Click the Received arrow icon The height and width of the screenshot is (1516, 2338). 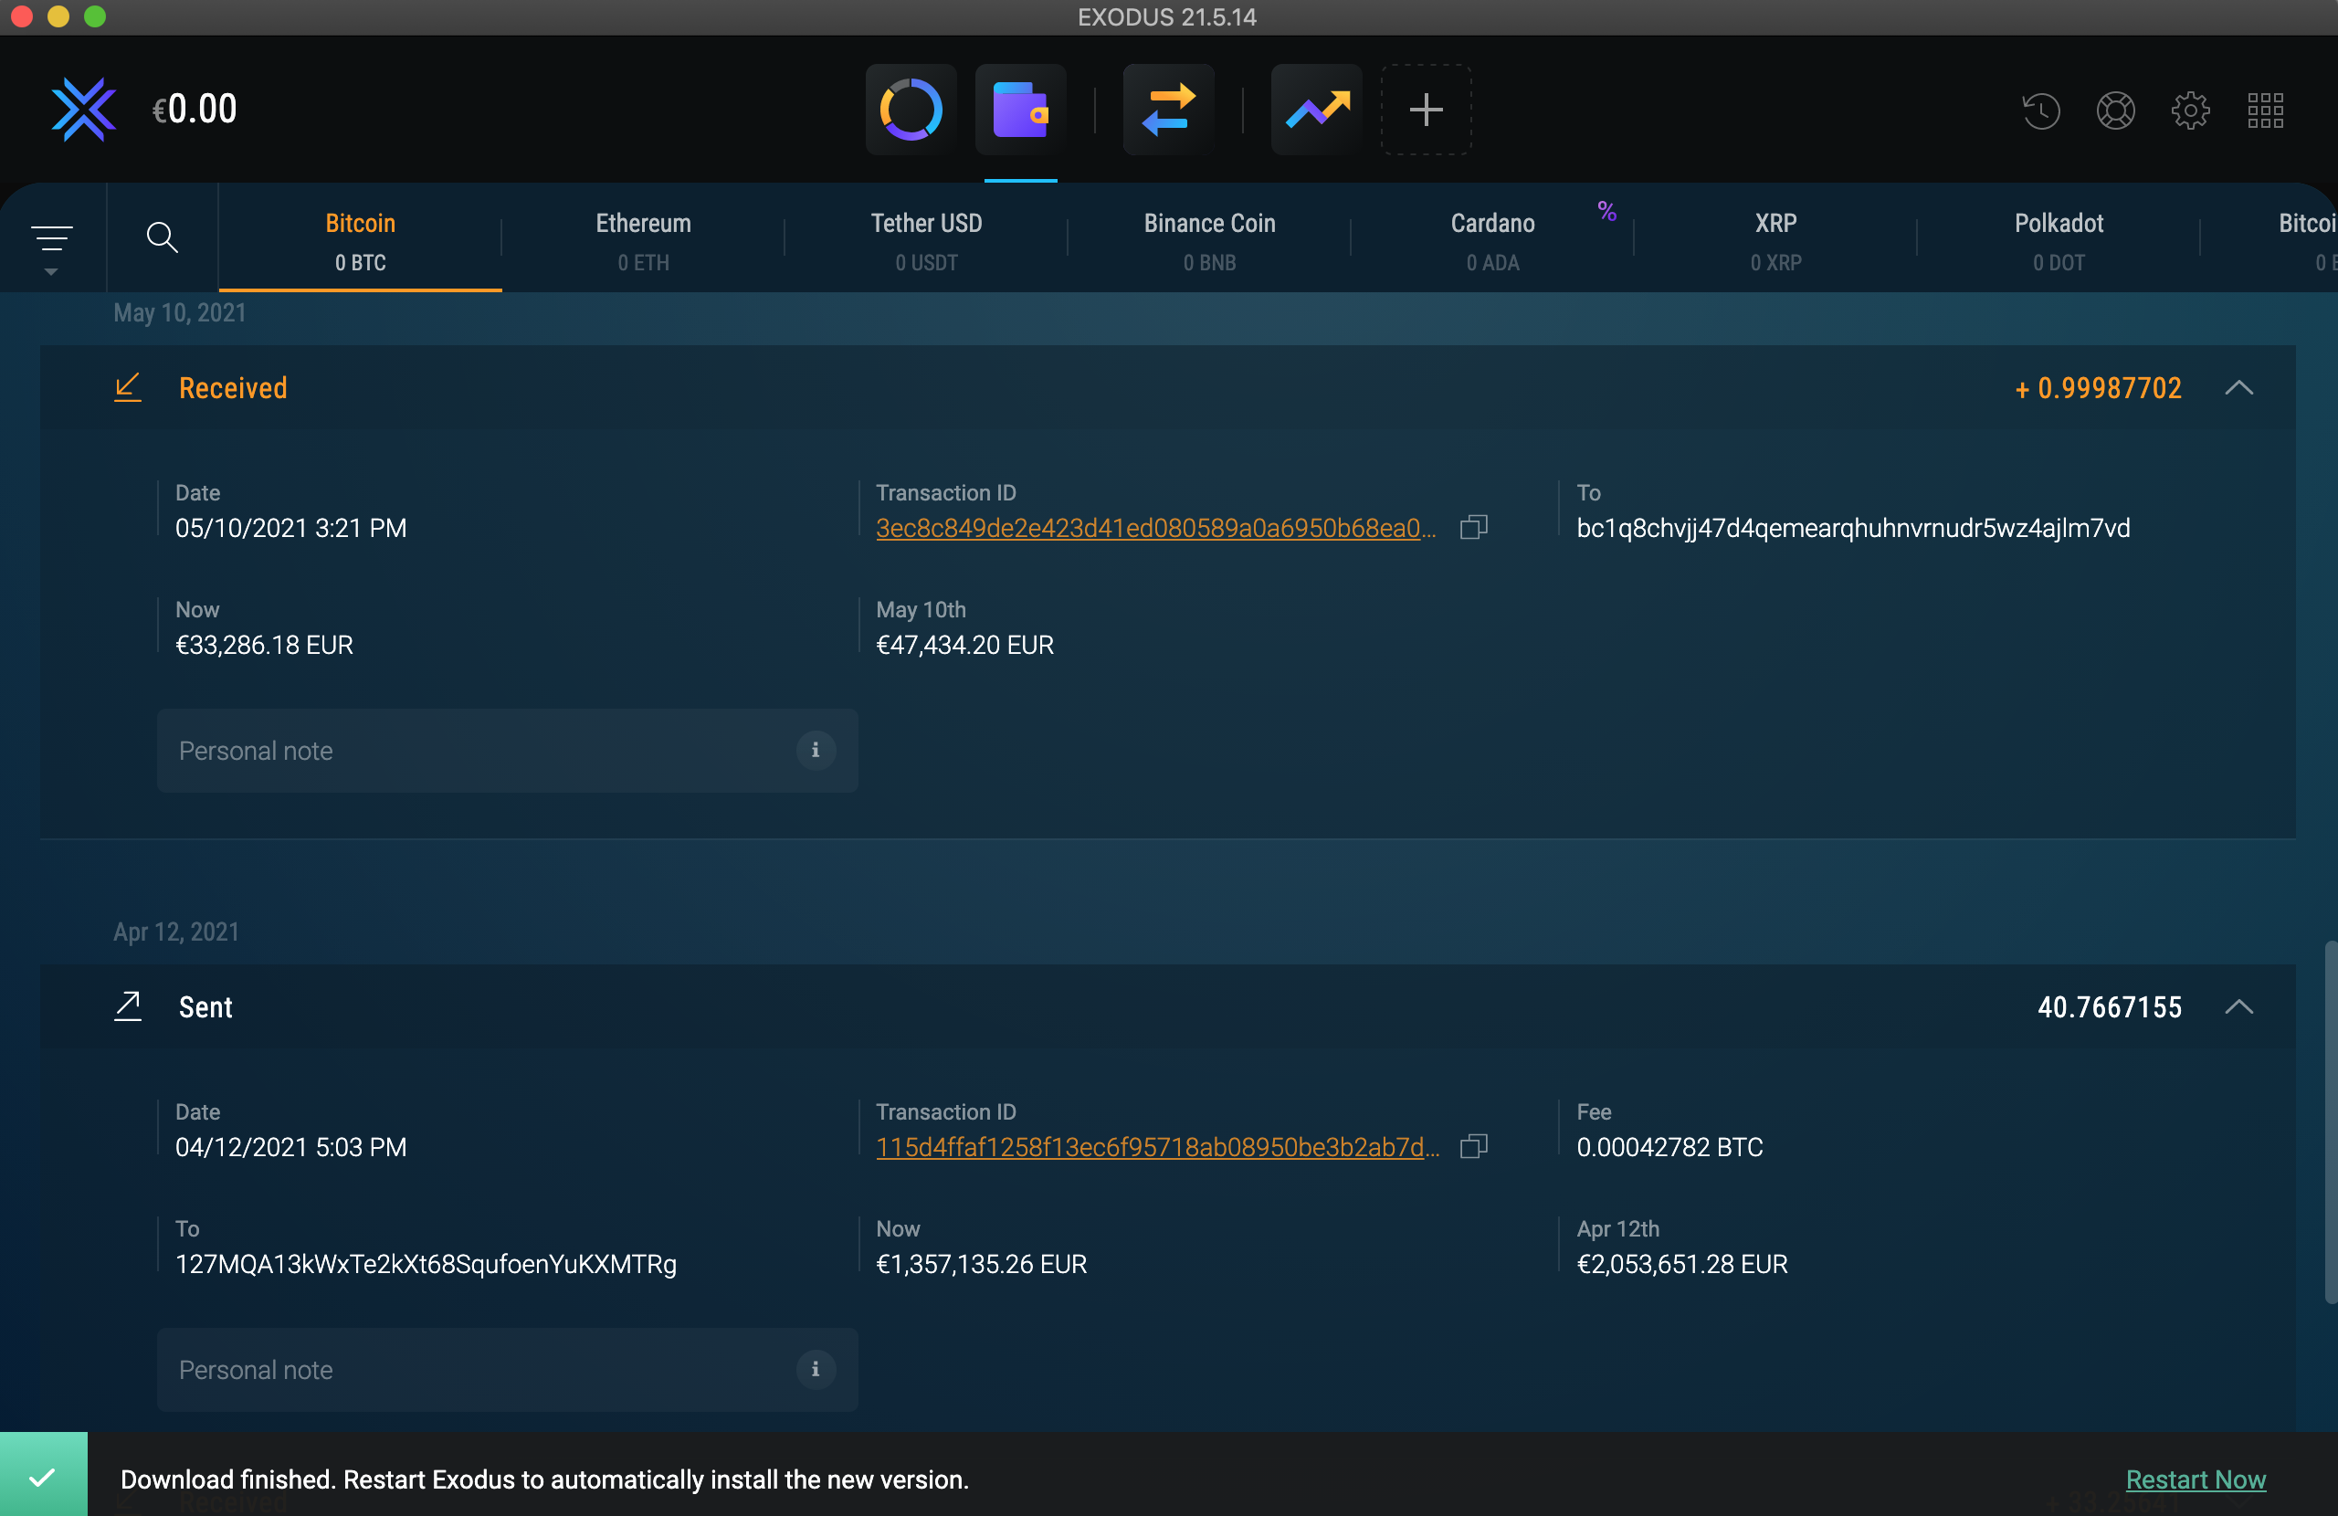[128, 387]
